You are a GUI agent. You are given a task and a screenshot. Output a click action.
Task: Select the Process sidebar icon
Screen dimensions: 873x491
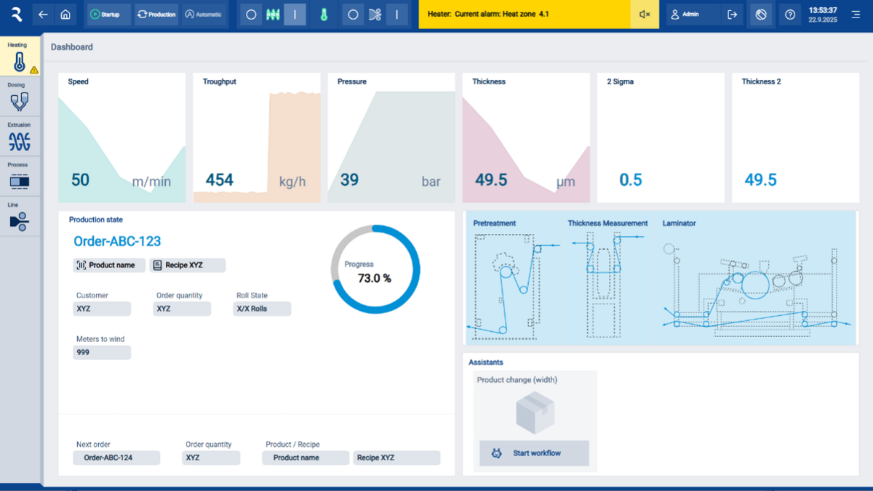click(20, 176)
